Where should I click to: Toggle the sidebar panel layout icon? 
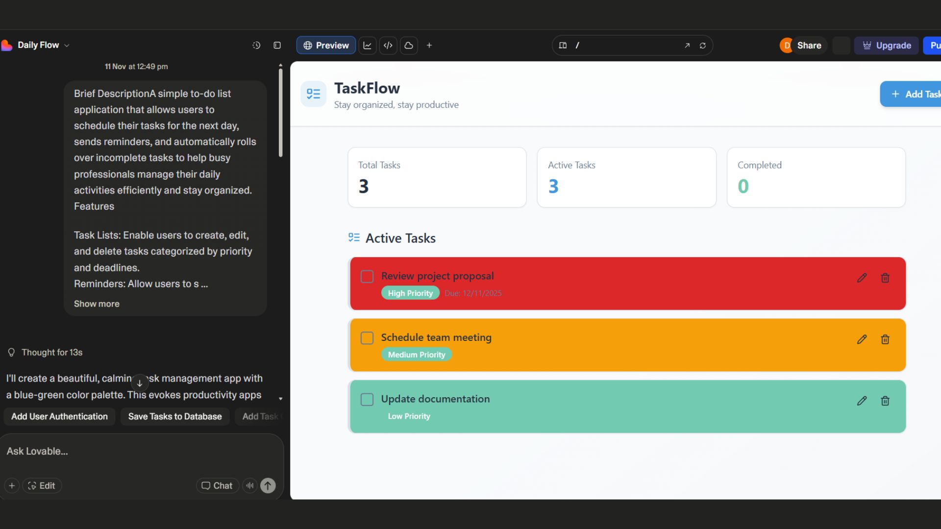tap(277, 45)
